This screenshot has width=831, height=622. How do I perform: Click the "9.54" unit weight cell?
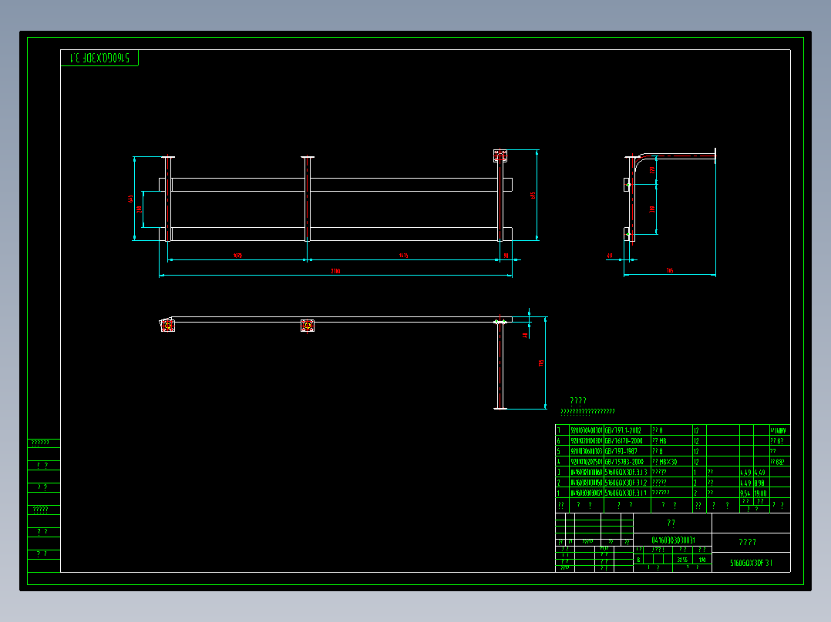pyautogui.click(x=746, y=493)
